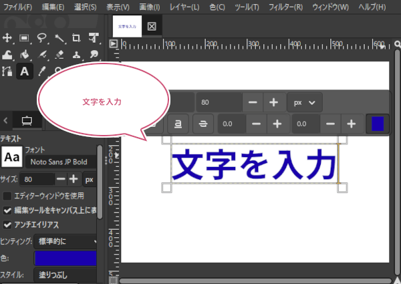Open the blue swatch on the on-canvas toolbar
Screen dimensions: 401x284
tap(378, 124)
